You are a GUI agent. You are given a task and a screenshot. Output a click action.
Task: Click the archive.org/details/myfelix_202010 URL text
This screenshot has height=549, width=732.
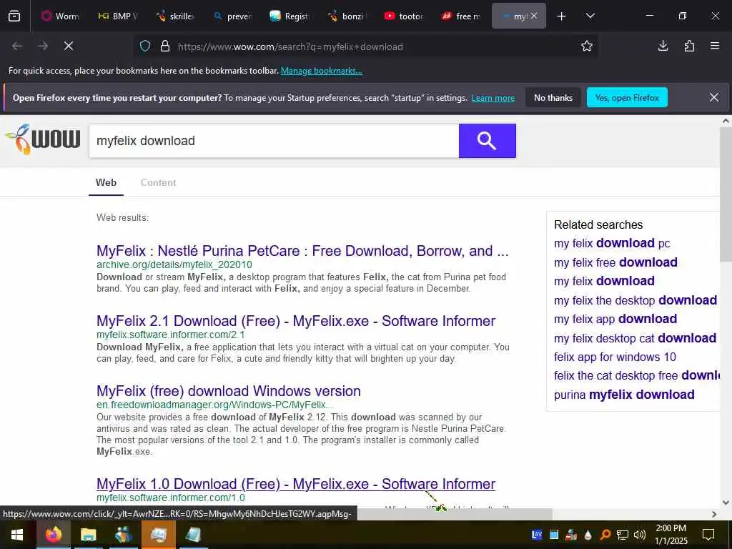pos(174,264)
